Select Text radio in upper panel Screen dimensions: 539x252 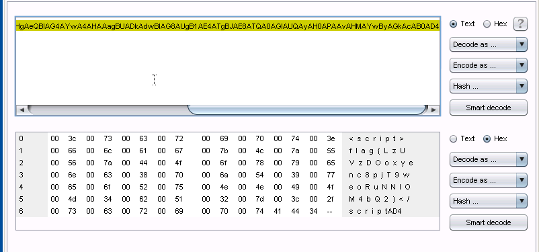click(462, 24)
